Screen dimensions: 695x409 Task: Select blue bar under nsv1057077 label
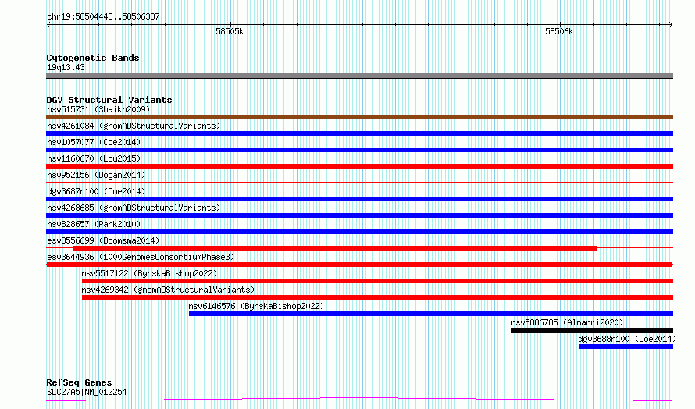tap(359, 150)
